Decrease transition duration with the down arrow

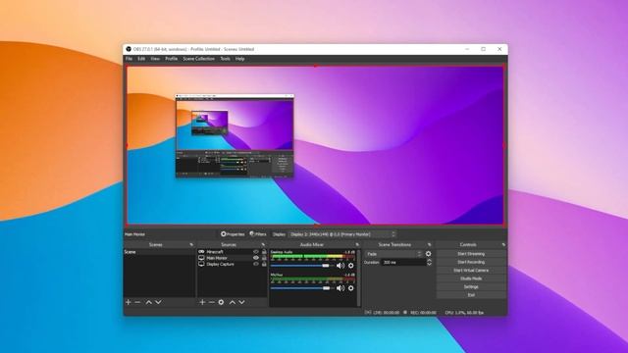coord(430,264)
